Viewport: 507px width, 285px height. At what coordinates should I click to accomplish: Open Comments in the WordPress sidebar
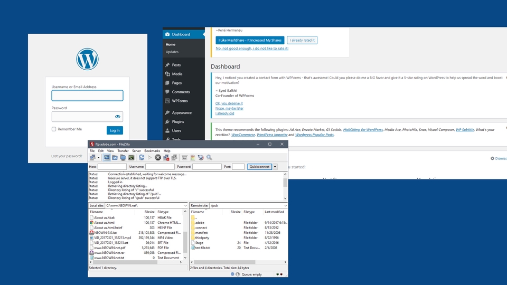(181, 92)
